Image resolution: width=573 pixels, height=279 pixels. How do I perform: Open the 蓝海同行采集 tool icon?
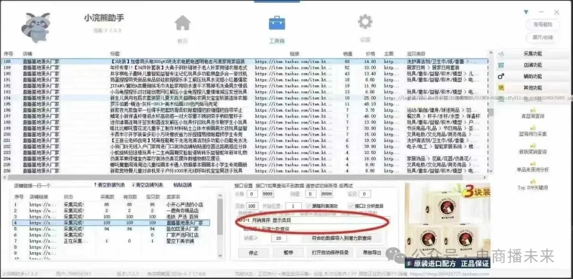click(x=533, y=128)
